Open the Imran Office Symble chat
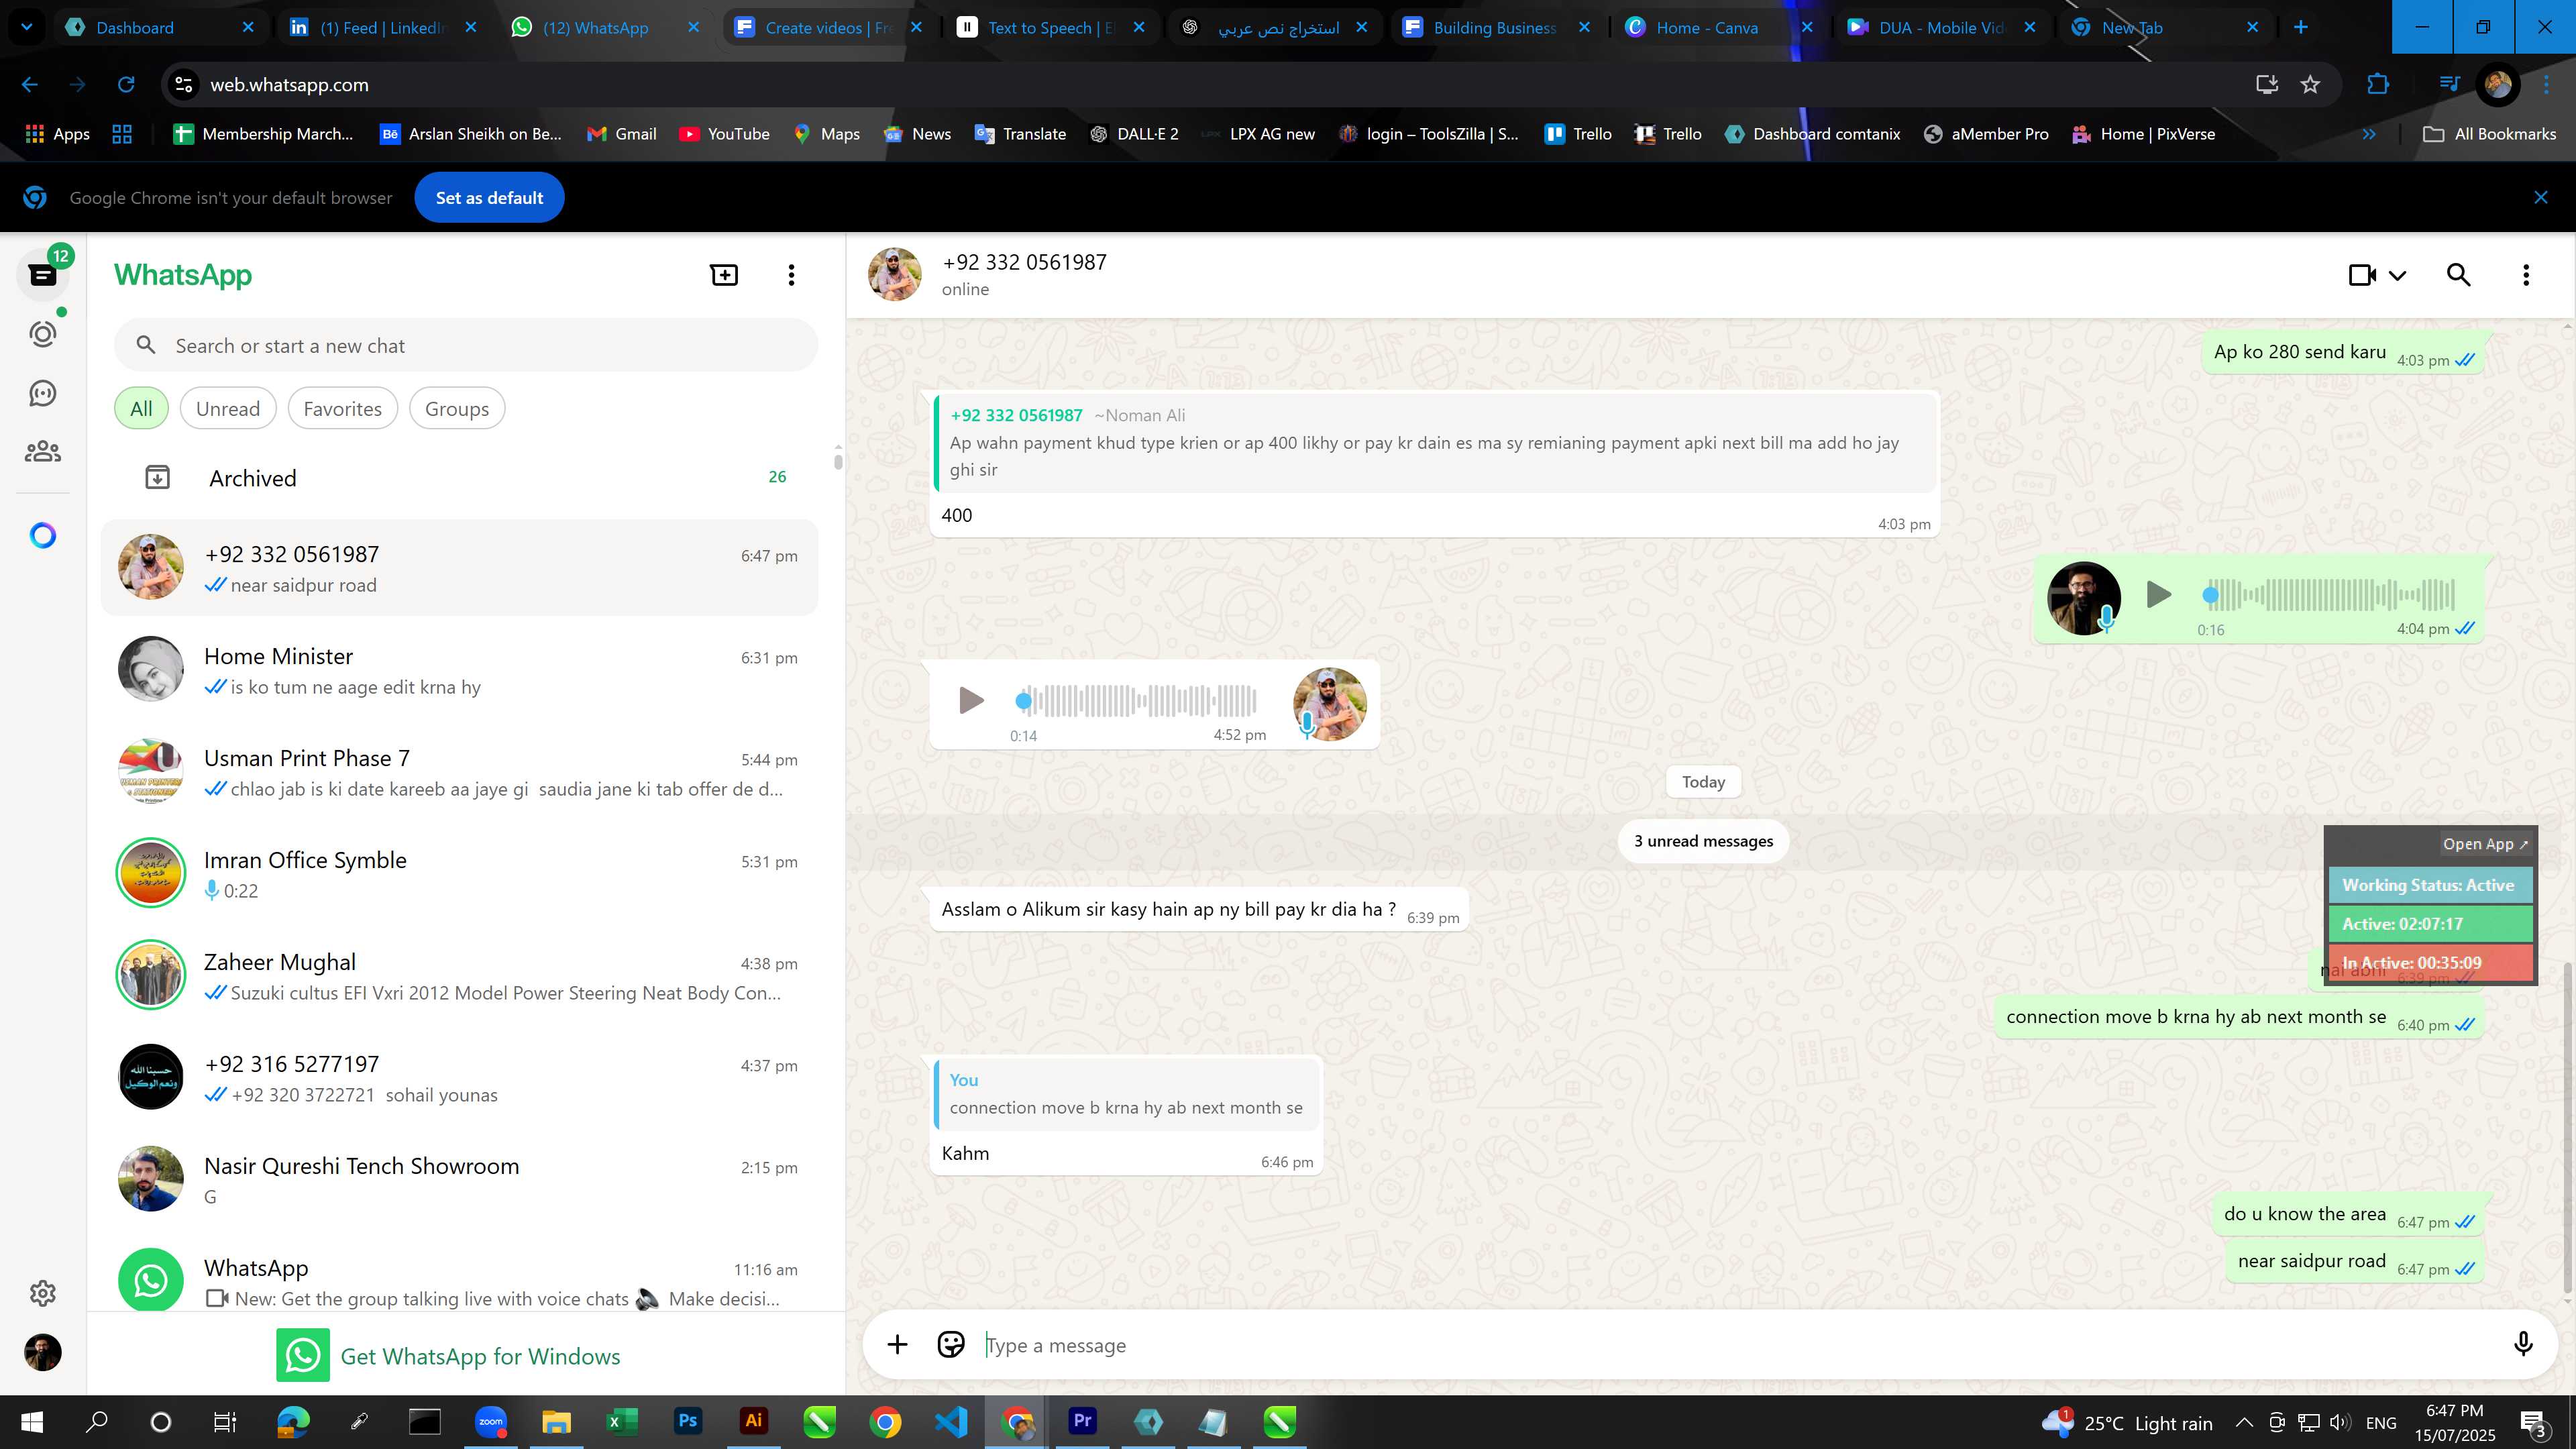 point(459,874)
